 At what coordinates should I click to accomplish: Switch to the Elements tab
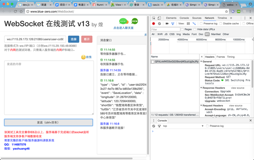pos(171,18)
